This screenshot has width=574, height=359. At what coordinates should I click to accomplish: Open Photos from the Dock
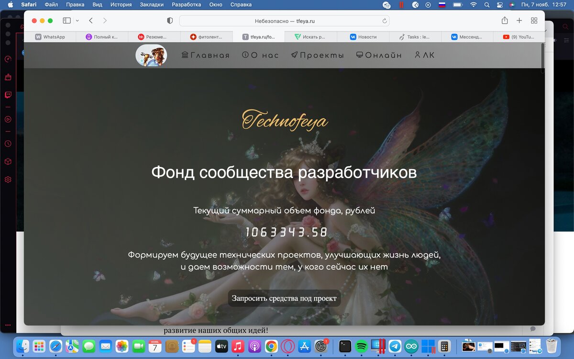point(122,346)
